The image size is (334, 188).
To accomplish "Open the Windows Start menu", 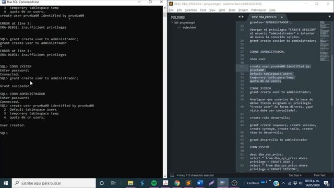I will pos(6,183).
